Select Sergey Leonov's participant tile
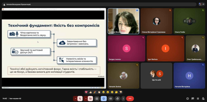Viewport: 207px width, 102px height. [126, 48]
